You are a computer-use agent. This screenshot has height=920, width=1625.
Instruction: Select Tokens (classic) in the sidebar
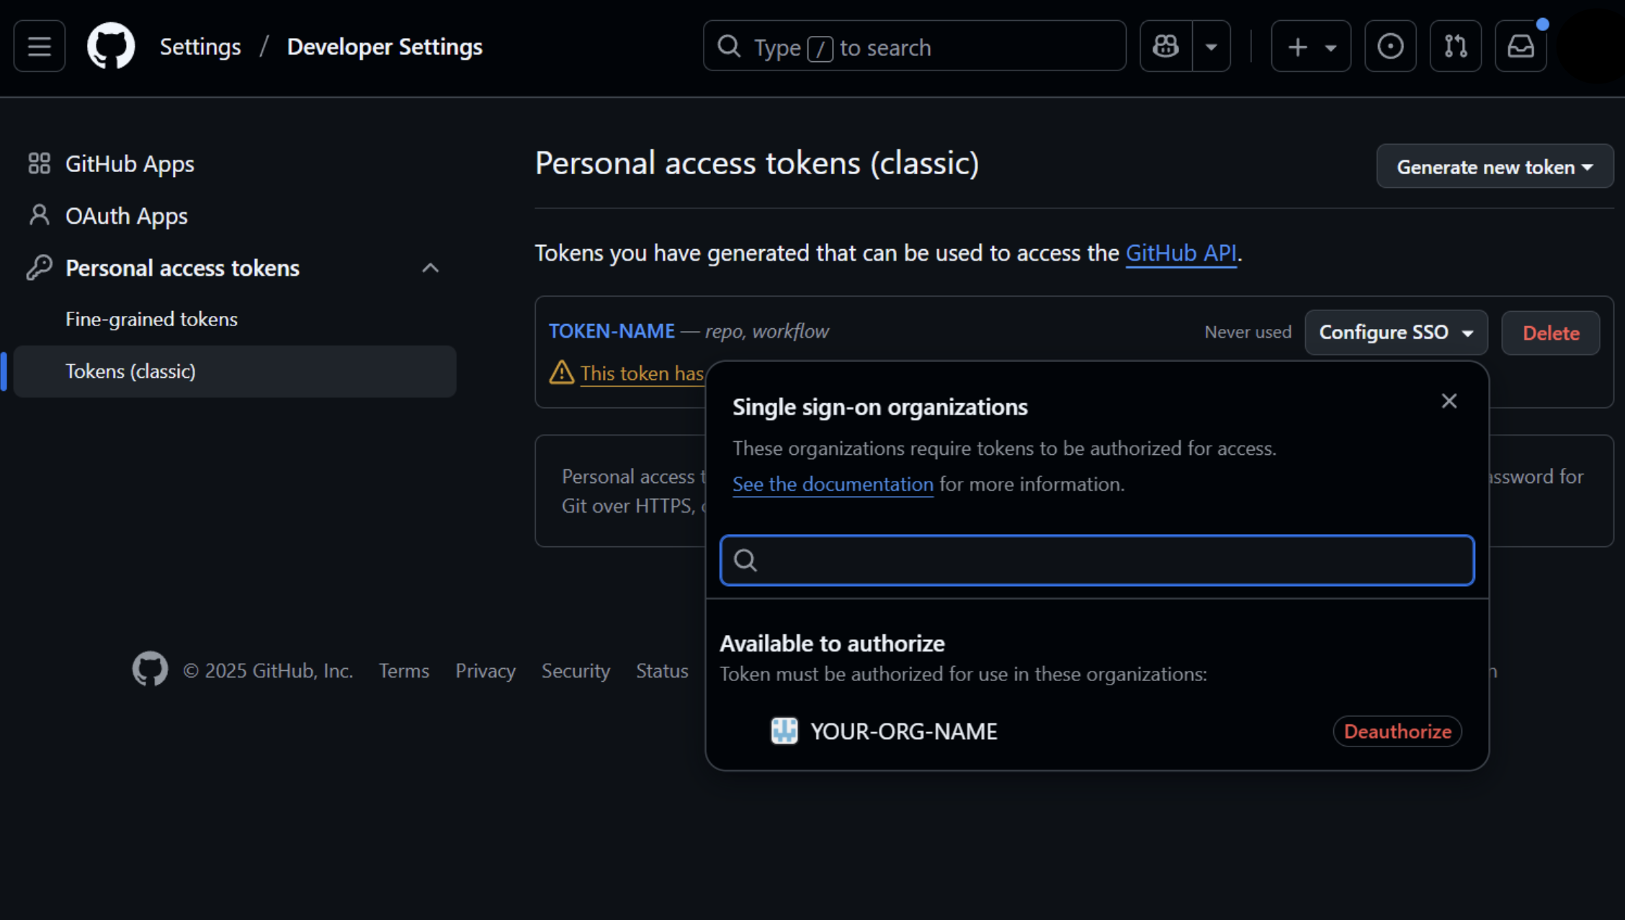[130, 371]
